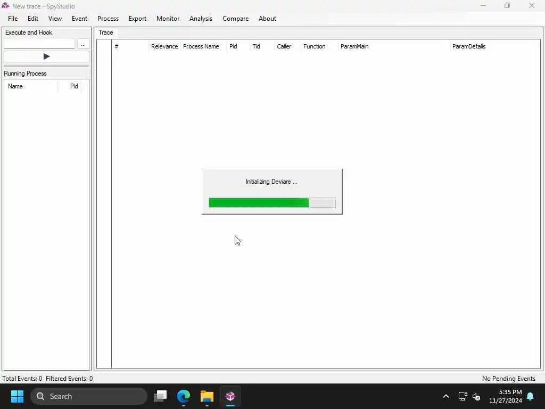545x409 pixels.
Task: Open the File menu
Action: (13, 19)
